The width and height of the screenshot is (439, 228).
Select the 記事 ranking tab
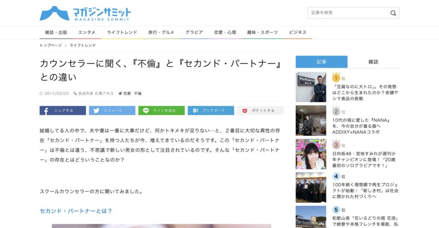[321, 62]
